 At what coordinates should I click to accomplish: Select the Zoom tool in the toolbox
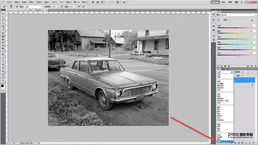point(3,80)
